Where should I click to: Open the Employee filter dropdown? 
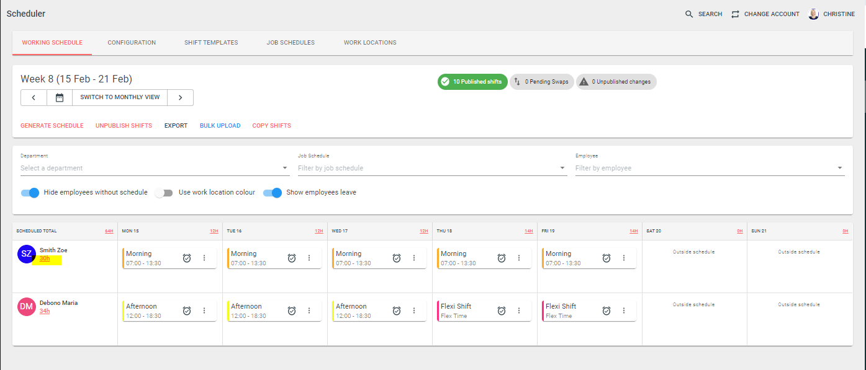pos(710,168)
